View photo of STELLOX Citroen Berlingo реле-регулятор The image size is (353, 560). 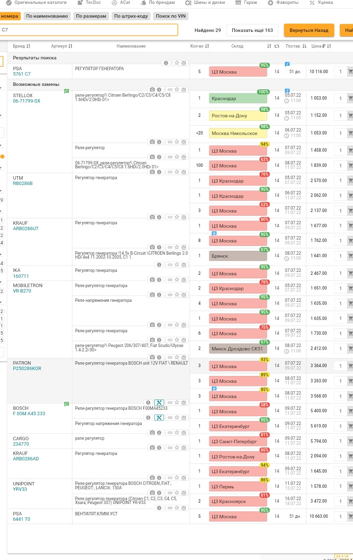[x=152, y=89]
